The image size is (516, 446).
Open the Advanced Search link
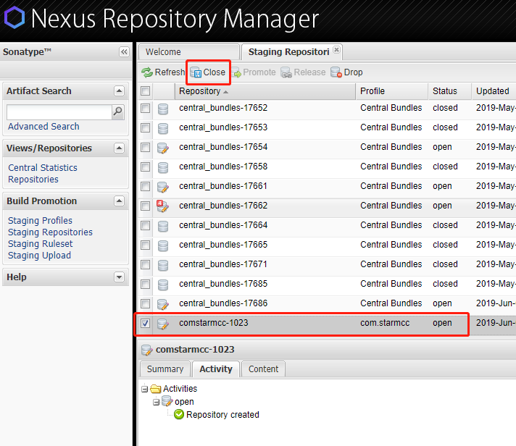click(x=43, y=127)
